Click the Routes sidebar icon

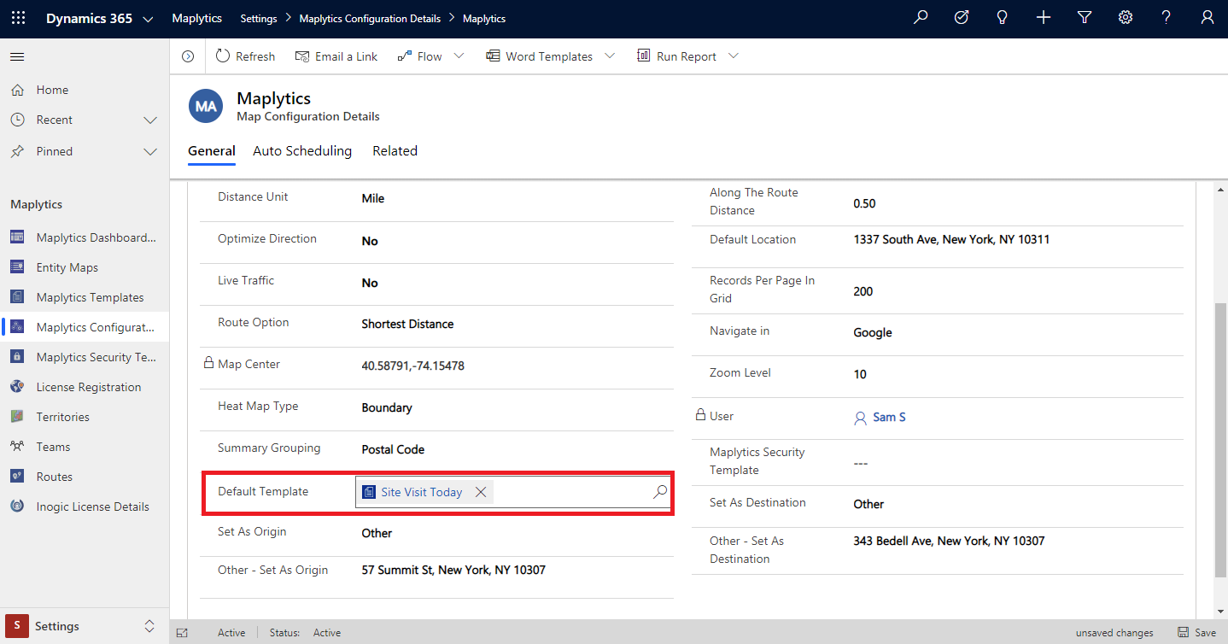click(17, 477)
